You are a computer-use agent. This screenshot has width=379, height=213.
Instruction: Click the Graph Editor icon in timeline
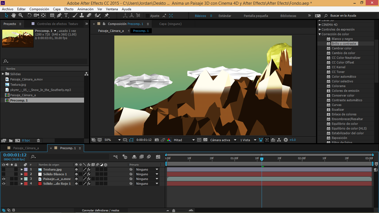[158, 157]
